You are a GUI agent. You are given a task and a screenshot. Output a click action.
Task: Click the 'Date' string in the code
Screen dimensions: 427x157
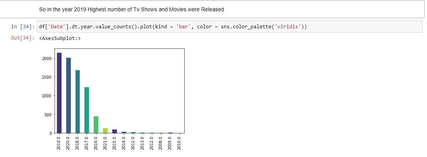point(56,27)
